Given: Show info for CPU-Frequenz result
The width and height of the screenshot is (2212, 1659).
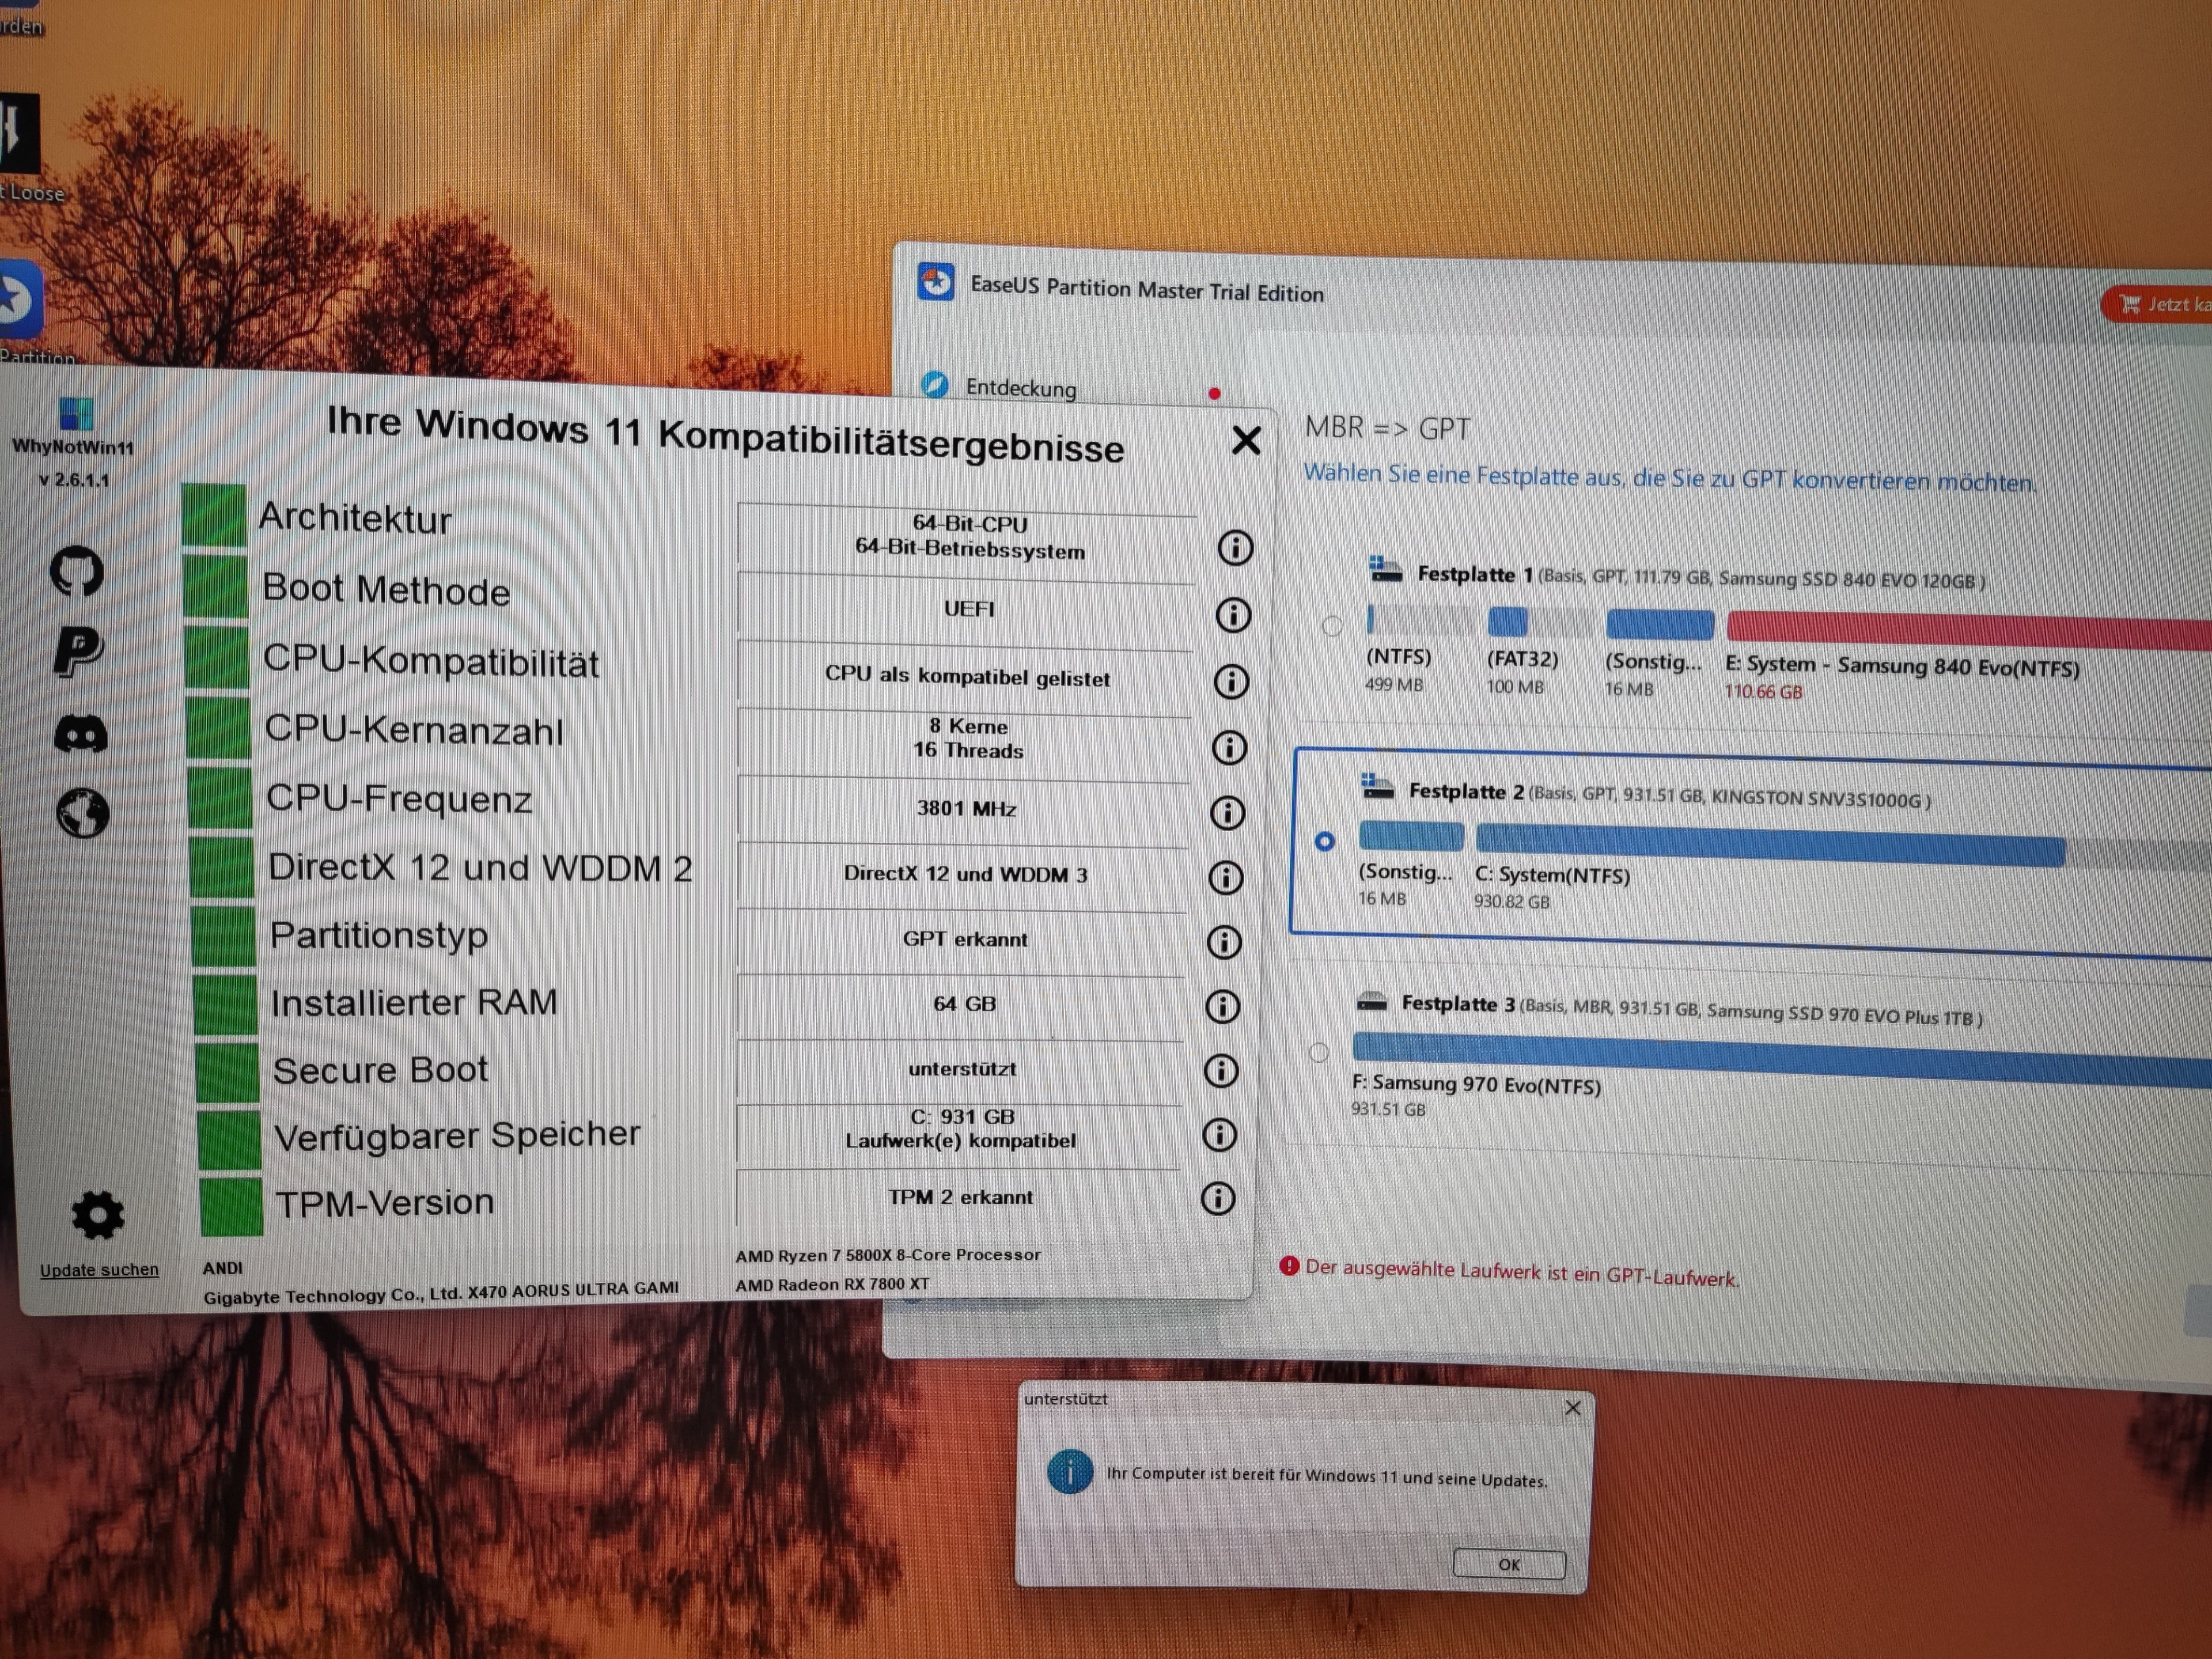Looking at the screenshot, I should [1227, 812].
